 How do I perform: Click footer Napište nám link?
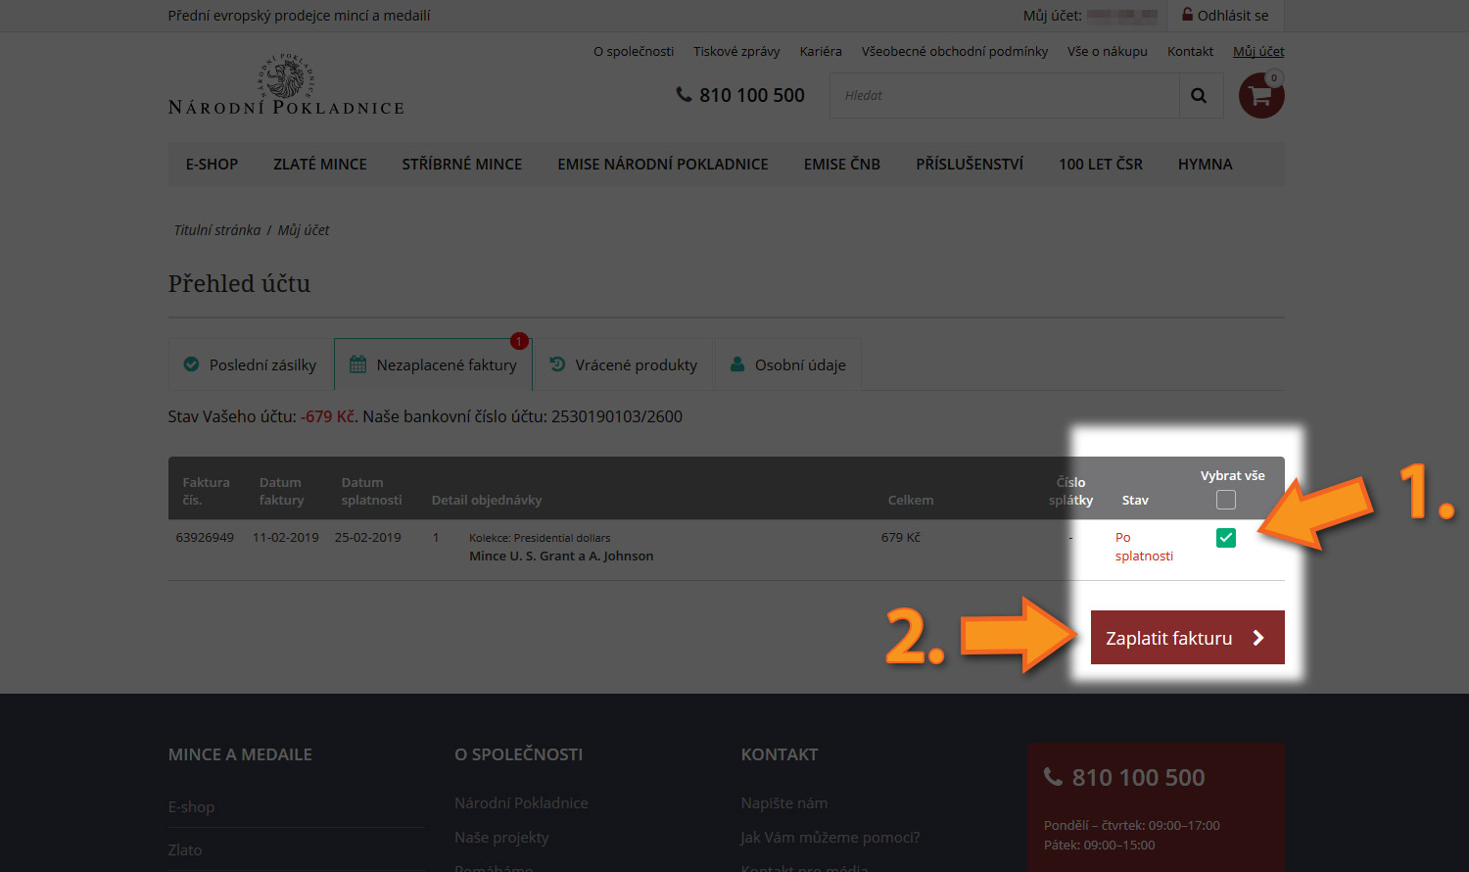(x=784, y=803)
